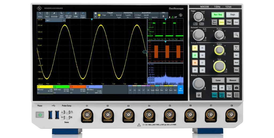Image resolution: width=274 pixels, height=138 pixels.
Task: Add a new tab with plus button
Action: pos(64,20)
